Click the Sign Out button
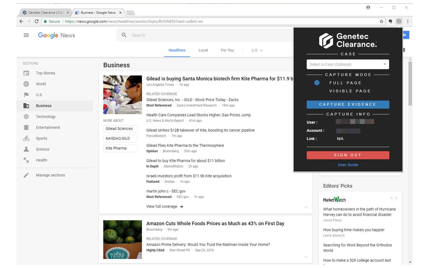The image size is (429, 268). [348, 155]
